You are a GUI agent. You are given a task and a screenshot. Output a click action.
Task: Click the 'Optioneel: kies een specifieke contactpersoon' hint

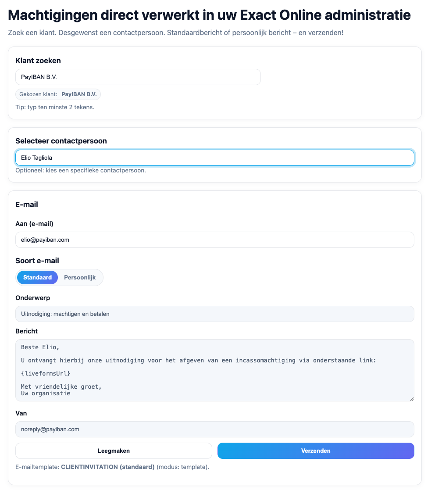(x=80, y=170)
